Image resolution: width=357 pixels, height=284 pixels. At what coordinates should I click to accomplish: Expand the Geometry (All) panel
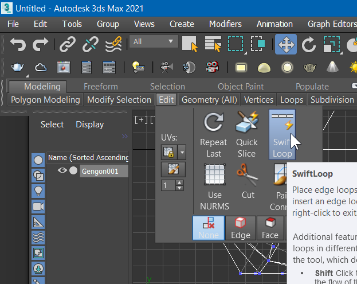pos(209,100)
